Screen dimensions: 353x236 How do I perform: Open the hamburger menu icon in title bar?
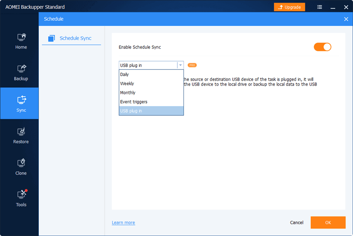(319, 7)
